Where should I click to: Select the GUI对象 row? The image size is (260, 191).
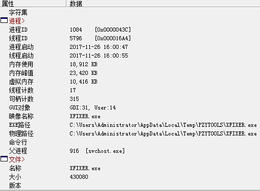(130, 107)
